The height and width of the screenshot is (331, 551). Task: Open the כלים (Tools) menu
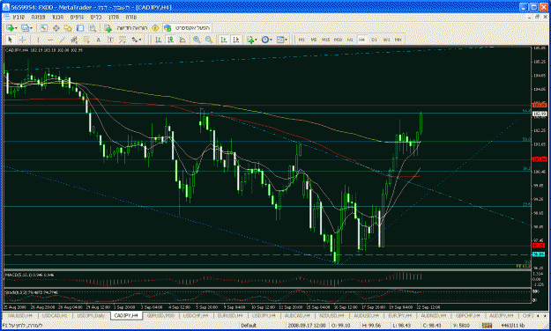tap(96, 17)
